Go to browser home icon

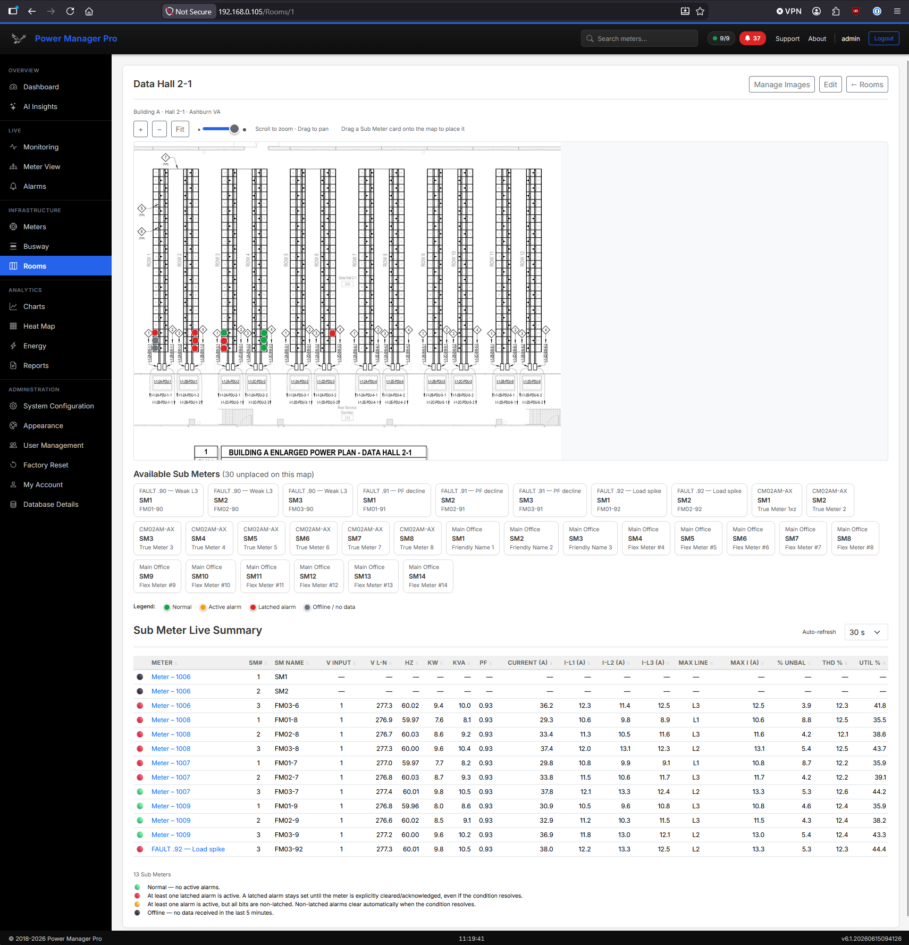[x=89, y=11]
